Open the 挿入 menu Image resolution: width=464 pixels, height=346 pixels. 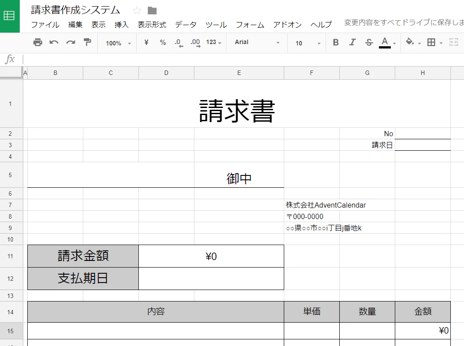[x=122, y=25]
